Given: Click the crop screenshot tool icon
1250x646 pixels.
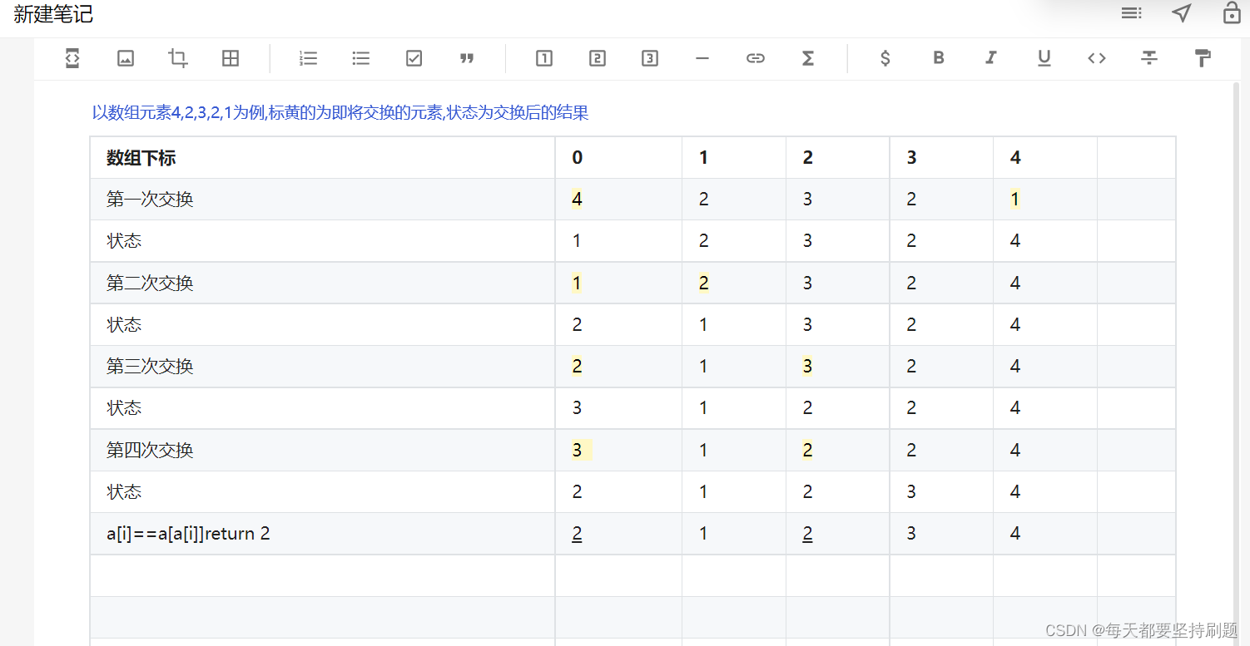Looking at the screenshot, I should click(x=177, y=58).
